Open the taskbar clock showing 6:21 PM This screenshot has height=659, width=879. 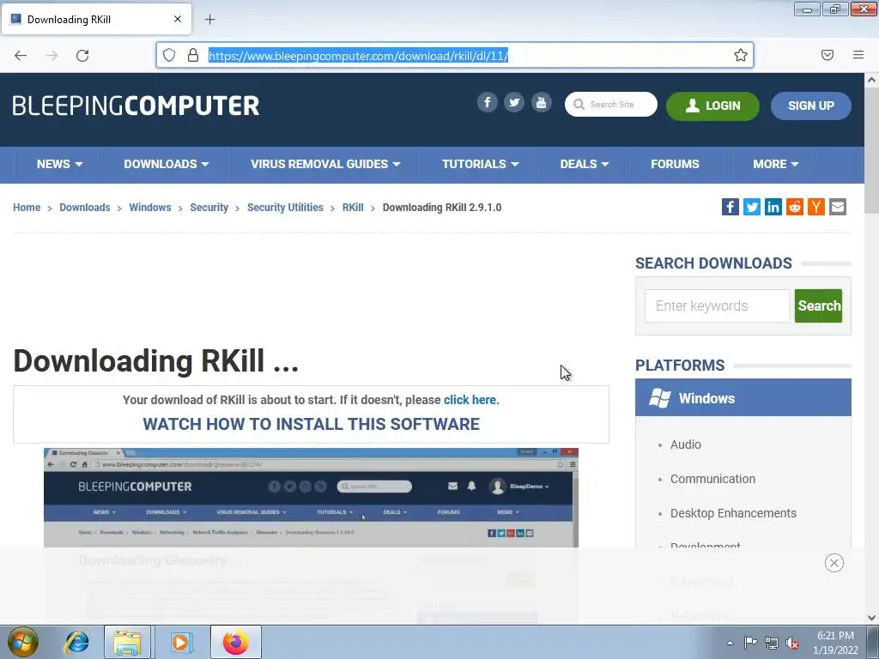click(x=835, y=643)
